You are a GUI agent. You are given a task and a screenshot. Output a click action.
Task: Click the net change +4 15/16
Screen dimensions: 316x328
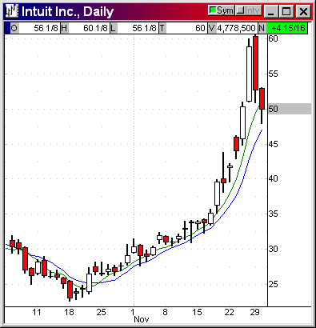point(287,28)
